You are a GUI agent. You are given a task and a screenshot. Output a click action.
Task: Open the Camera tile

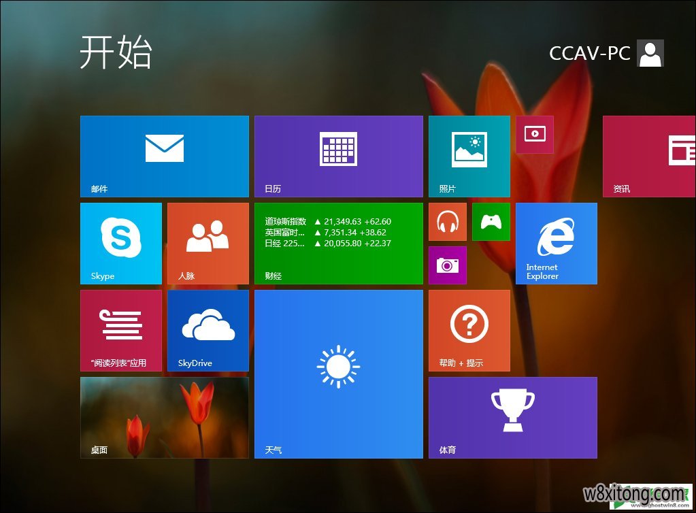[447, 265]
